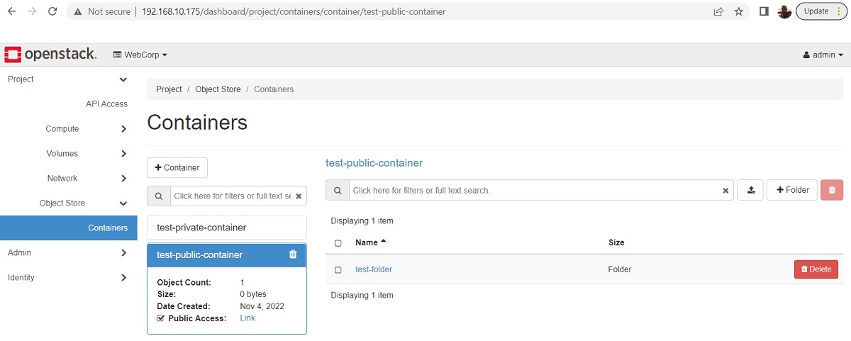The width and height of the screenshot is (851, 341).
Task: Bookmark this page with star icon
Action: click(x=739, y=11)
